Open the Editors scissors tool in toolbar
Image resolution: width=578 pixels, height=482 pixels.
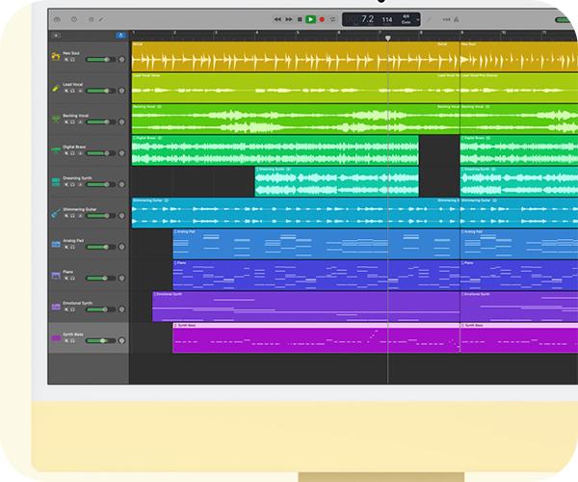click(101, 18)
